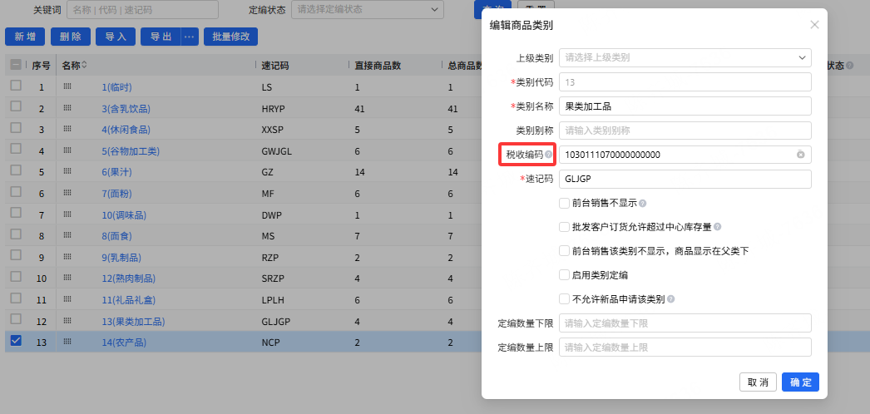
Task: Click help icon beside 批发客户订货允许超过中心库存量
Action: click(x=718, y=227)
